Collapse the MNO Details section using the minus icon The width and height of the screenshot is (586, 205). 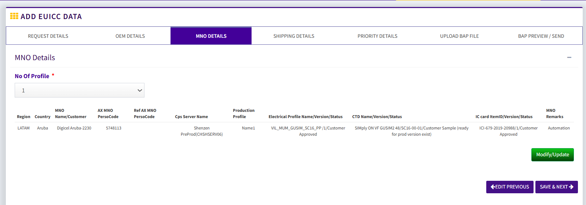click(x=569, y=58)
